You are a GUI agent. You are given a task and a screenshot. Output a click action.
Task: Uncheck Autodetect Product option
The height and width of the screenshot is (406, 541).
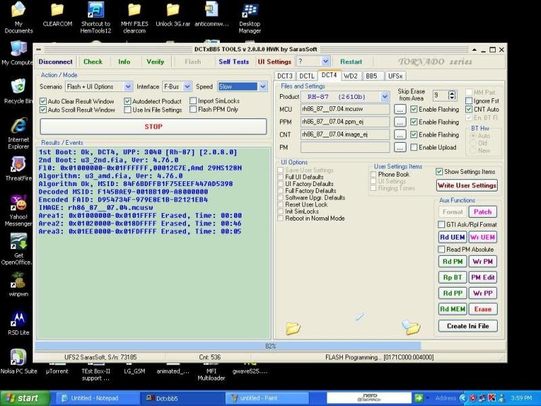coord(128,101)
